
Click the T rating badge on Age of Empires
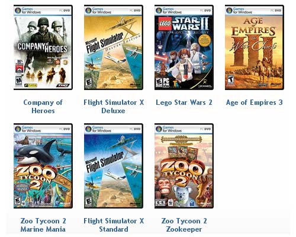point(231,79)
